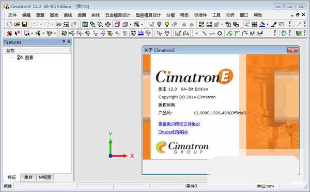The width and height of the screenshot is (310, 192).
Task: Expand the top toolbar overflow chevron after the grid icon
Action: coord(290,24)
